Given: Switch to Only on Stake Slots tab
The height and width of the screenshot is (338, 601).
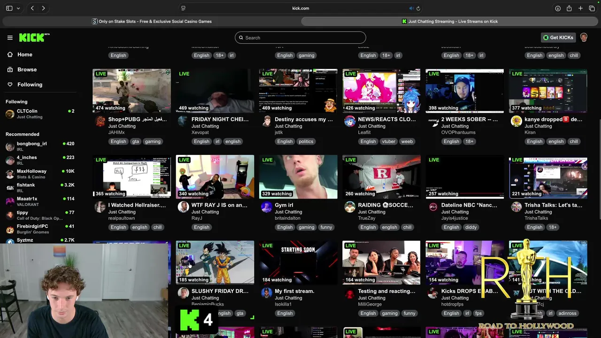Looking at the screenshot, I should (x=152, y=21).
